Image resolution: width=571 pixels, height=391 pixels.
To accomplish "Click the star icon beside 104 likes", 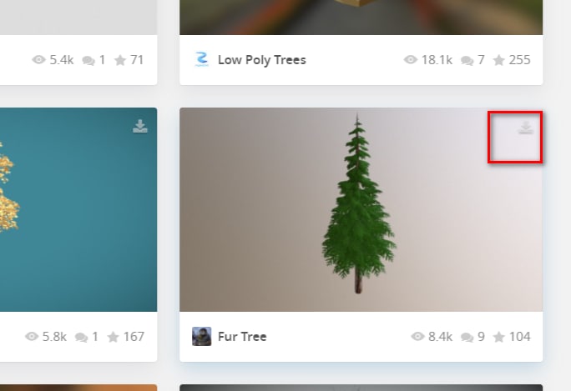I will (499, 337).
